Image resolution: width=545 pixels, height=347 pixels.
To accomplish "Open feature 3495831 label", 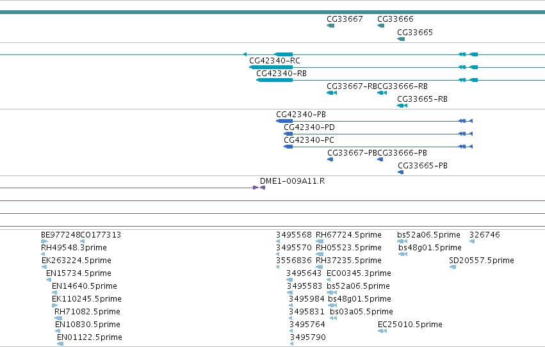I will click(x=307, y=312).
